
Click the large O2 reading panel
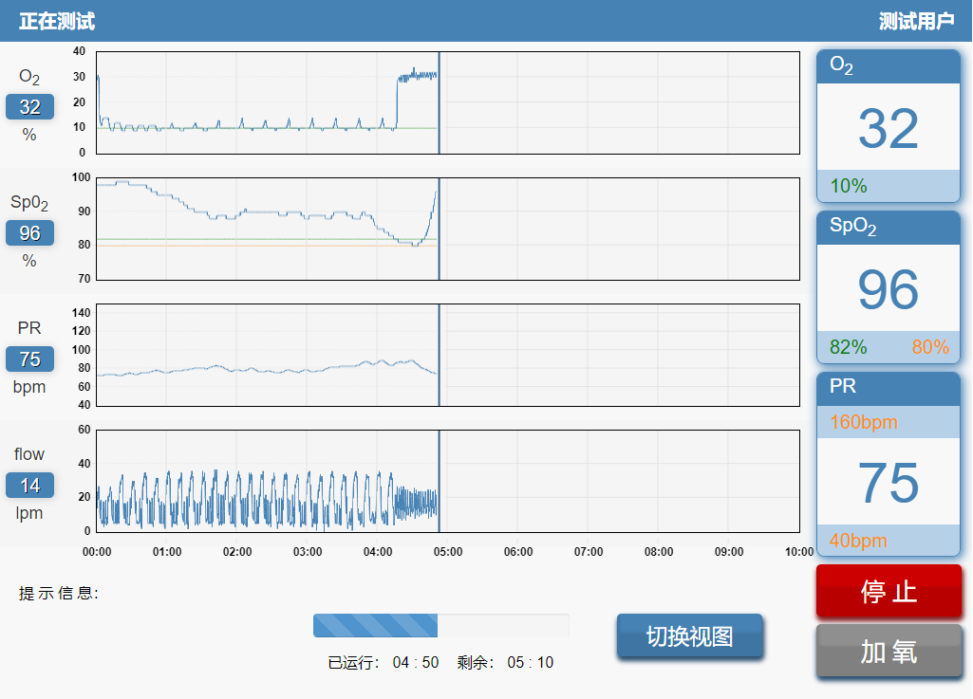pyautogui.click(x=889, y=128)
